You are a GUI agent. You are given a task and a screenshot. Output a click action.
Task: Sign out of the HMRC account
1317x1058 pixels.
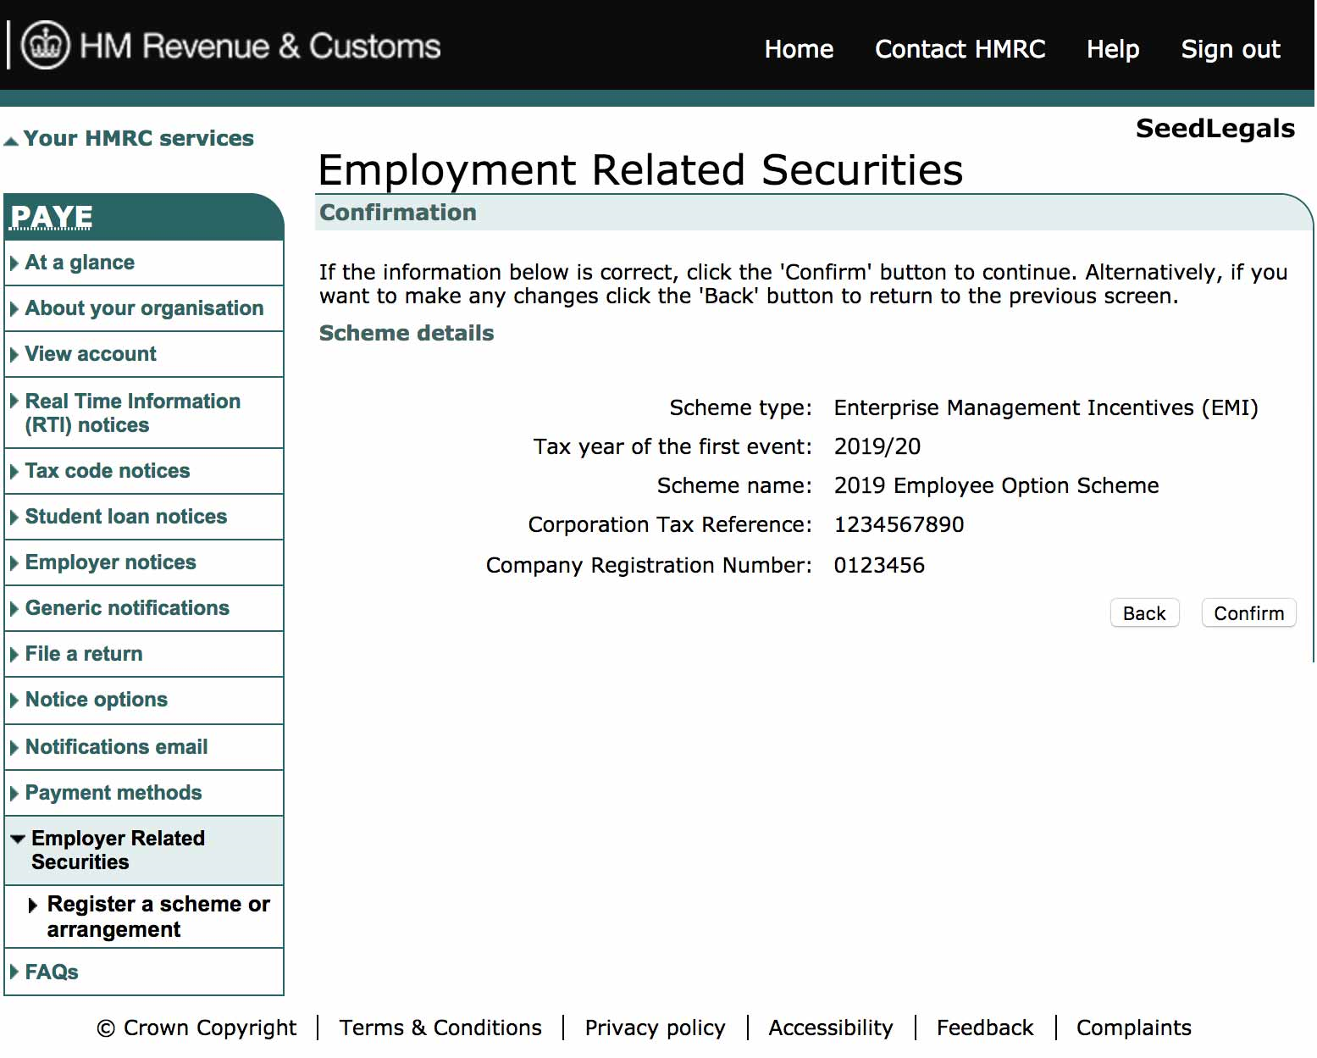coord(1230,49)
